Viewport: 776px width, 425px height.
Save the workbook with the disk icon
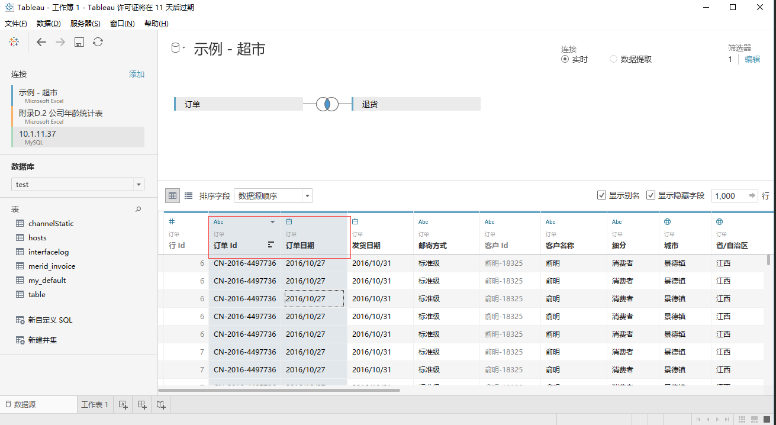79,42
